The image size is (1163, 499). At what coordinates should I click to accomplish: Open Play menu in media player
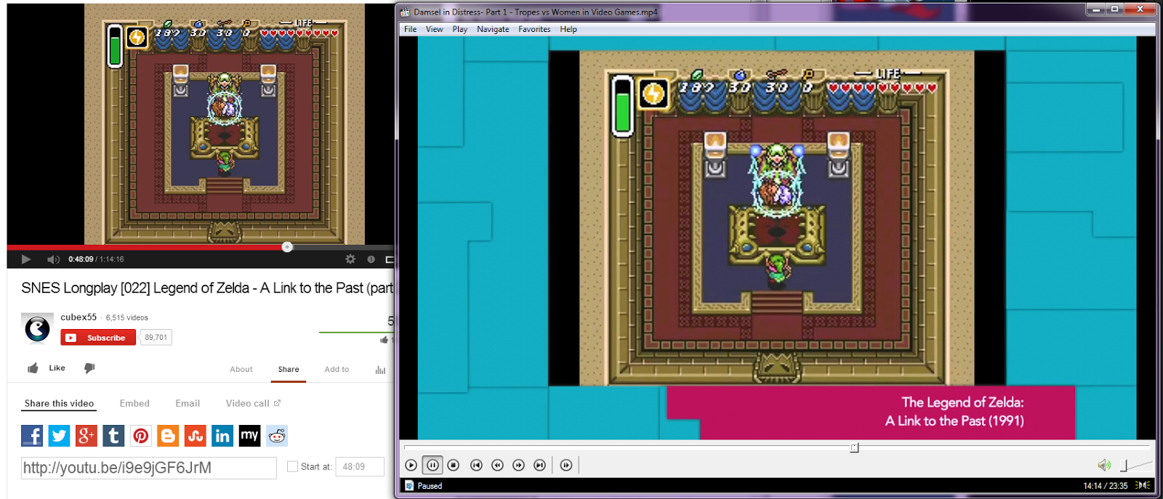pyautogui.click(x=460, y=29)
